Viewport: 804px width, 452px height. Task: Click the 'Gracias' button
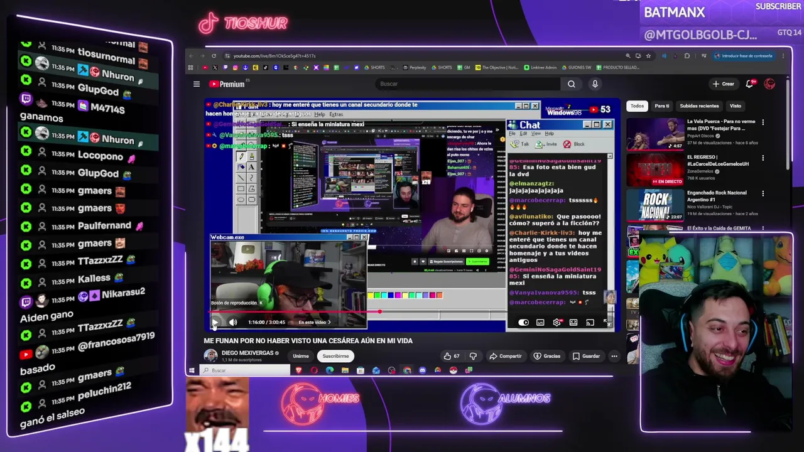coord(547,356)
